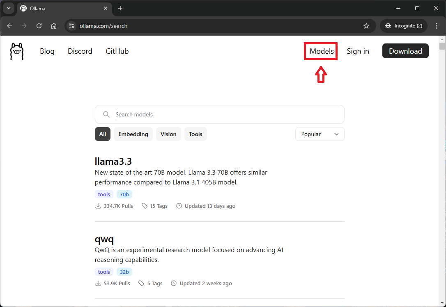Click the tools tag under llama3.3

click(x=104, y=195)
